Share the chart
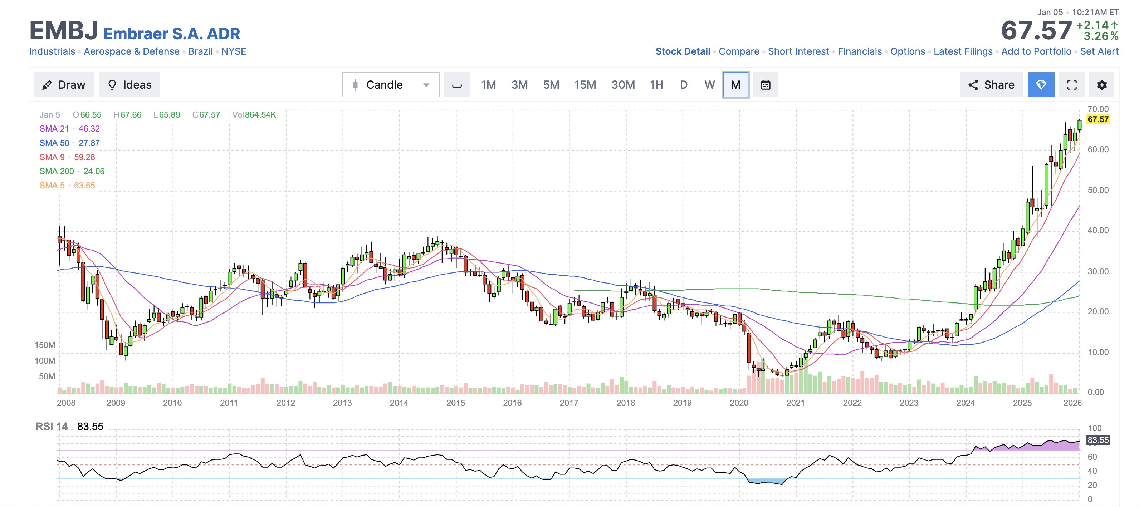Image resolution: width=1139 pixels, height=507 pixels. pos(991,85)
